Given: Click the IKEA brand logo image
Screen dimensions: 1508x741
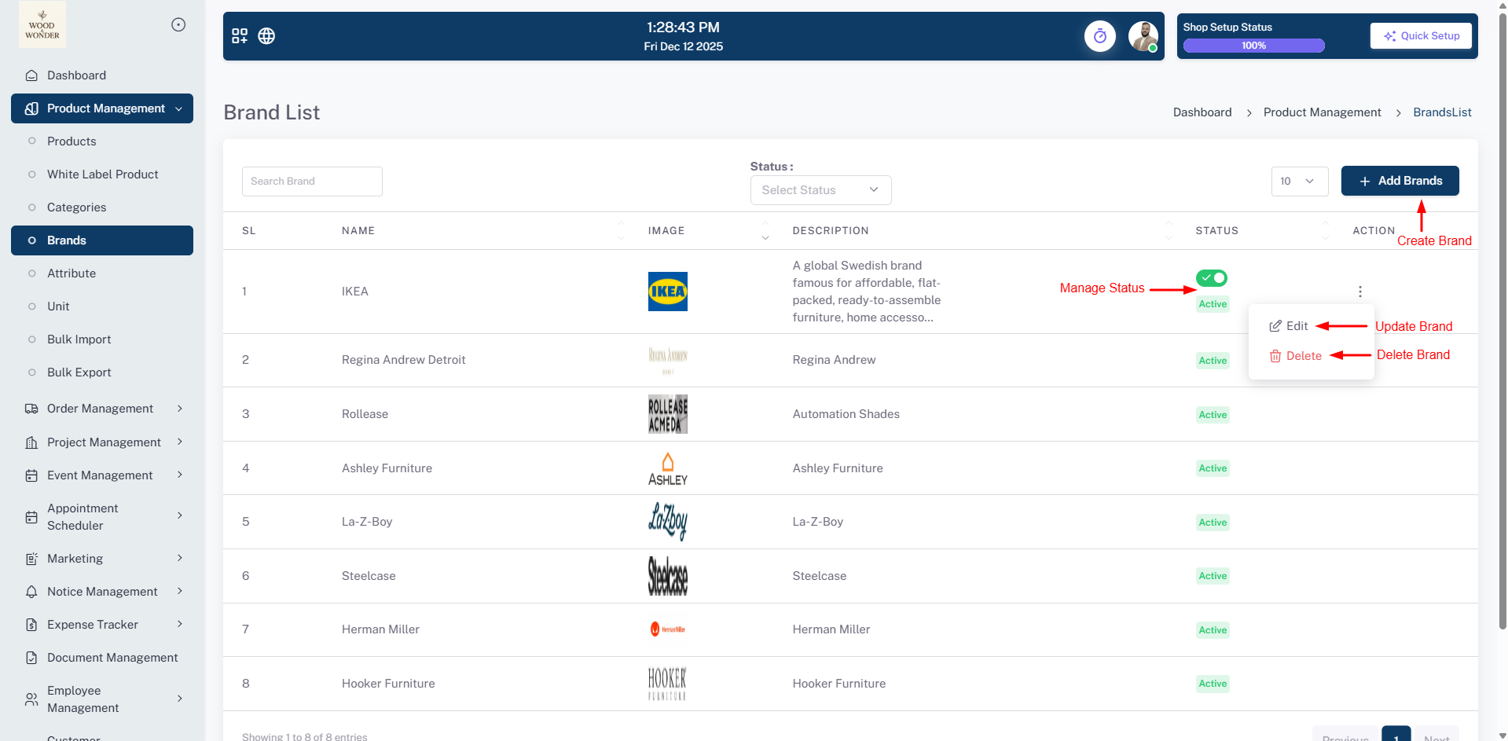Looking at the screenshot, I should pyautogui.click(x=667, y=292).
